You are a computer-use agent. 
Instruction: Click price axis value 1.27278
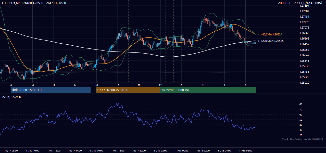click(304, 22)
